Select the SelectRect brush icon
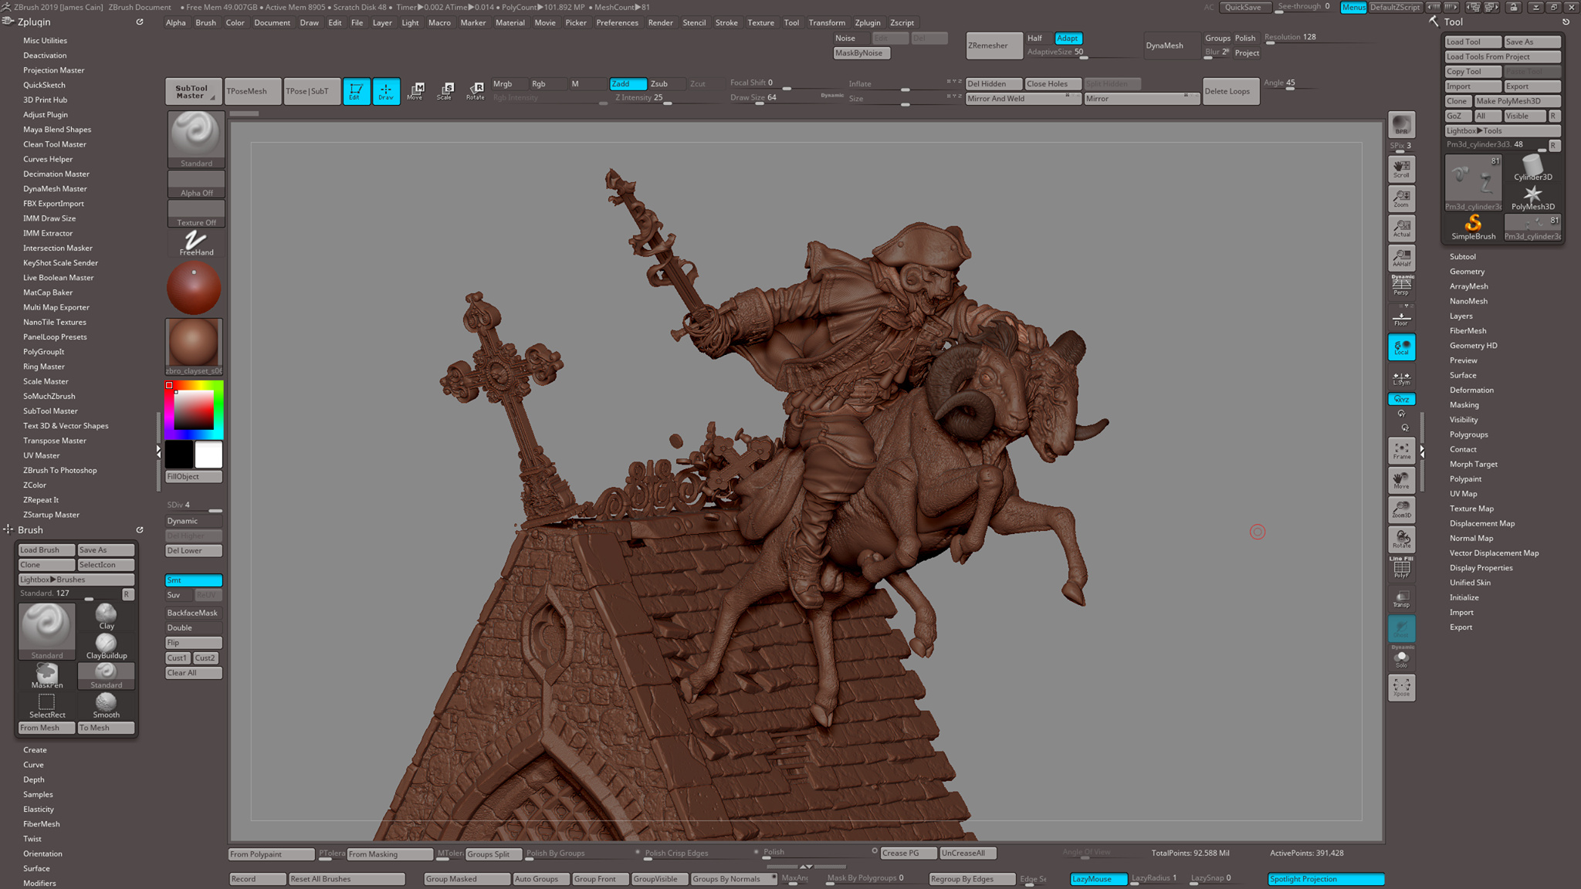This screenshot has height=889, width=1581. 47,705
